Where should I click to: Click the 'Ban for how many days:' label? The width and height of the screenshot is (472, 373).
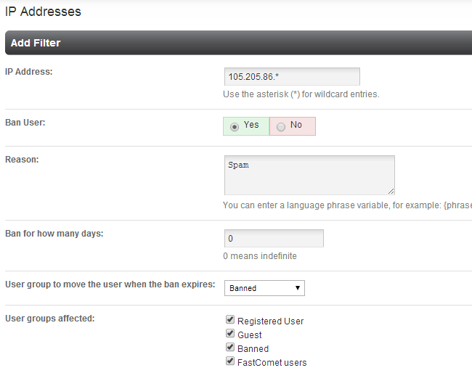click(x=54, y=234)
